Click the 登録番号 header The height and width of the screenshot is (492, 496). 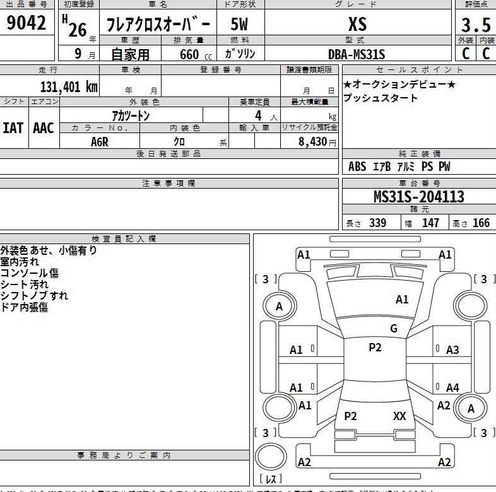[x=221, y=69]
